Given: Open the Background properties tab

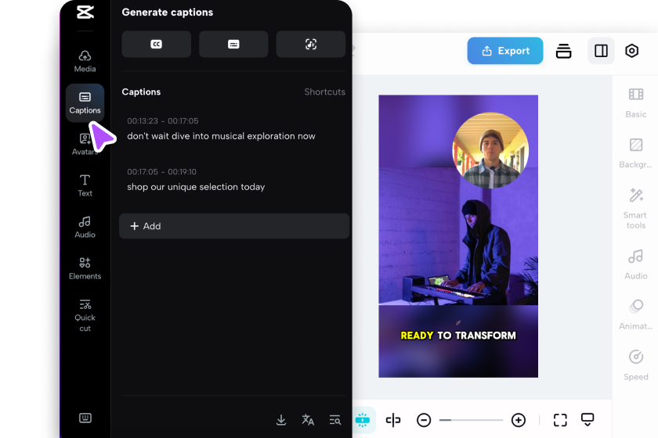Looking at the screenshot, I should 636,153.
